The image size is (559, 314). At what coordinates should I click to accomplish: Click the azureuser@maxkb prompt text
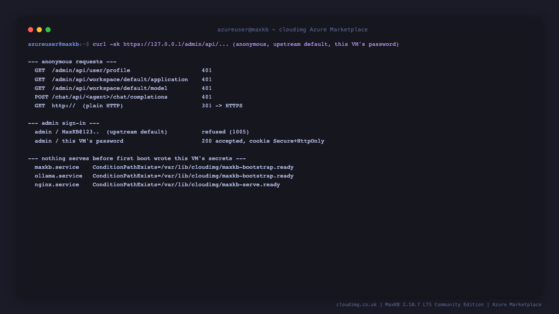(x=54, y=44)
